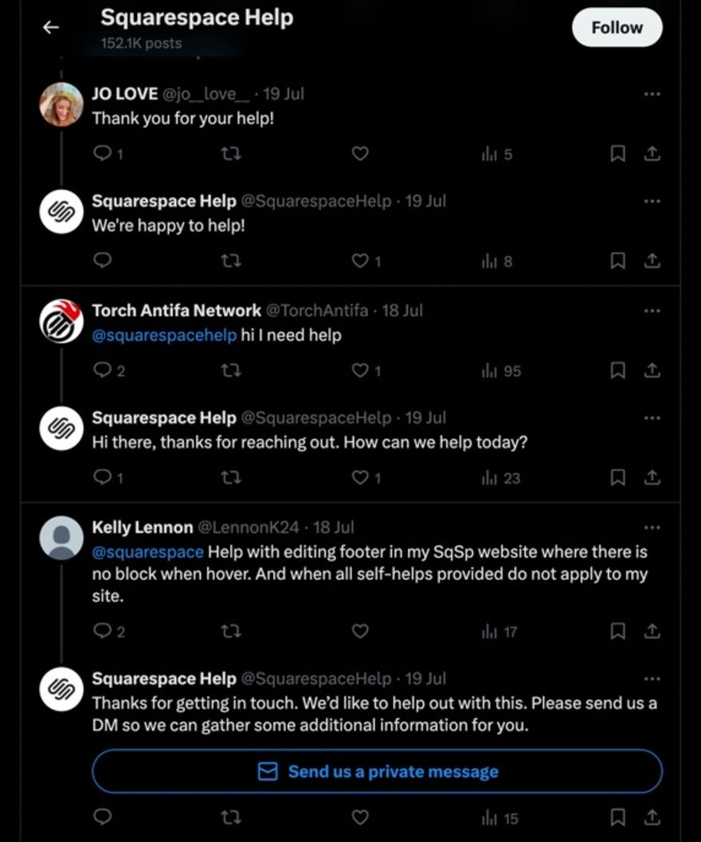The height and width of the screenshot is (842, 701).
Task: Like the tweet from Torch Antifa Network
Action: [360, 370]
